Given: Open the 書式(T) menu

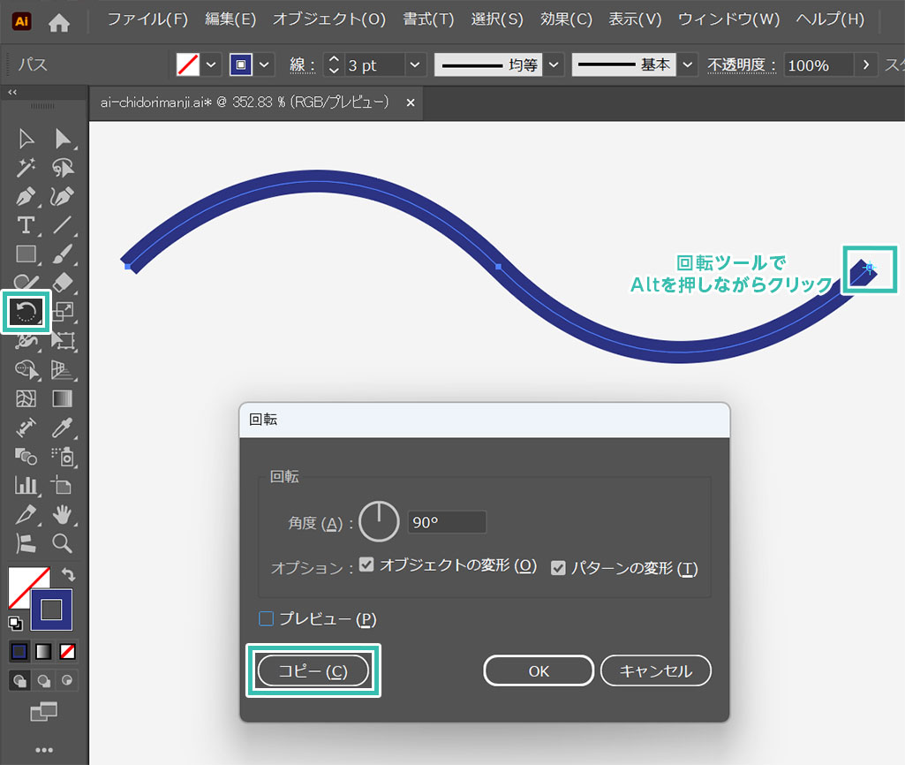Looking at the screenshot, I should pyautogui.click(x=428, y=19).
